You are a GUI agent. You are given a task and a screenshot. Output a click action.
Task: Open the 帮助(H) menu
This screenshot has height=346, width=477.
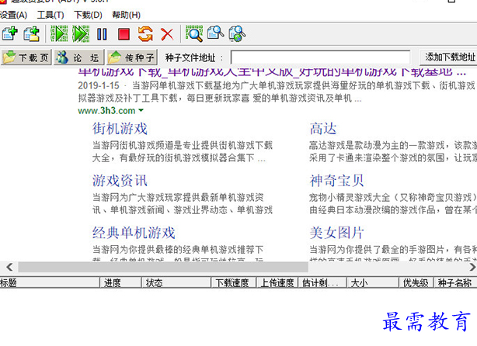click(127, 15)
